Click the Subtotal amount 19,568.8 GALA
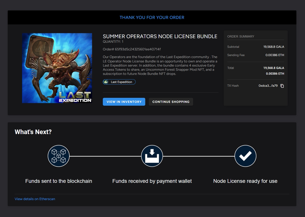 pos(274,47)
